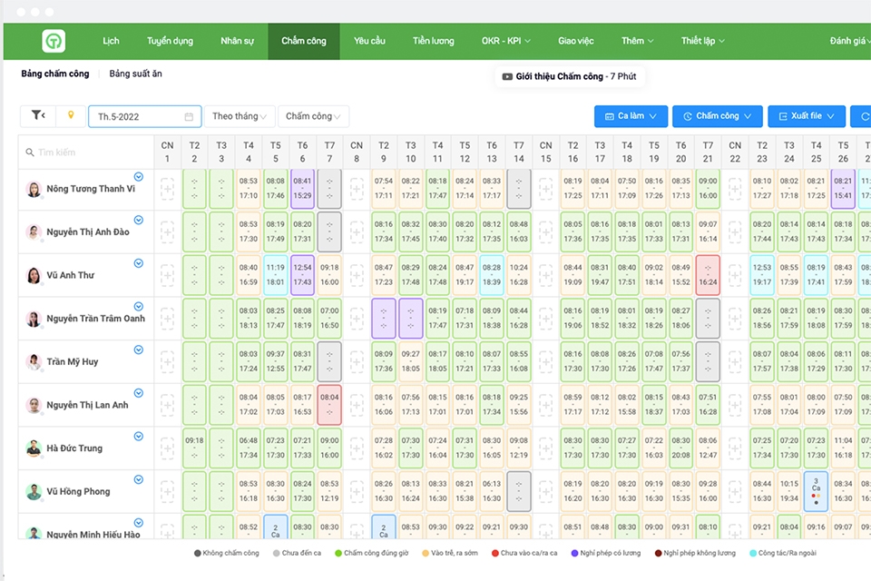This screenshot has width=871, height=581.
Task: Click avatar of Vũ Hồng Phong
Action: [x=34, y=491]
